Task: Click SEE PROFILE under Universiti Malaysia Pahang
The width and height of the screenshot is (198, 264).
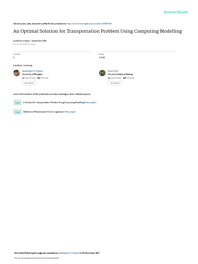Action: (115, 83)
